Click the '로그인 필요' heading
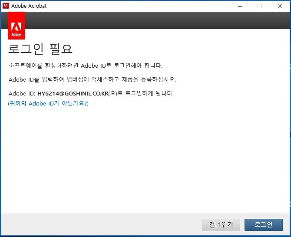Viewport: 291px width, 237px height. point(40,49)
